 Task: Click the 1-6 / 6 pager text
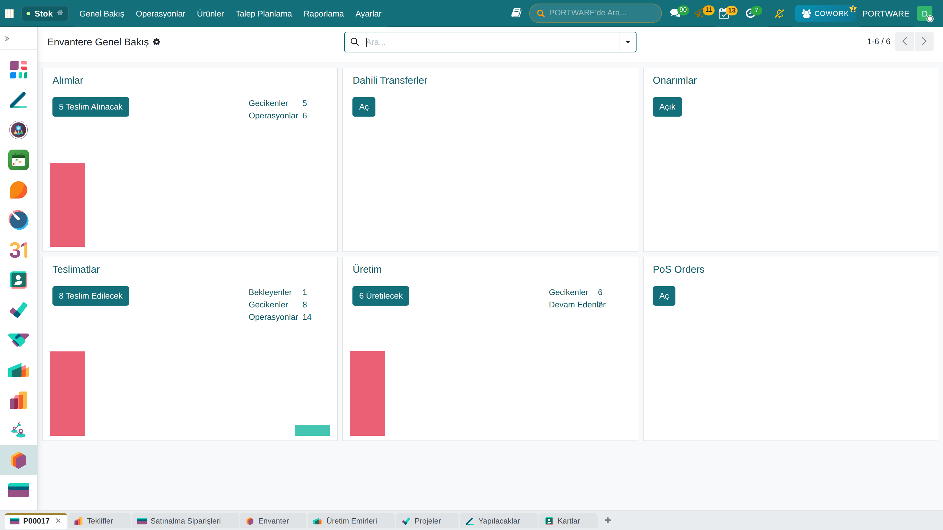[x=878, y=41]
